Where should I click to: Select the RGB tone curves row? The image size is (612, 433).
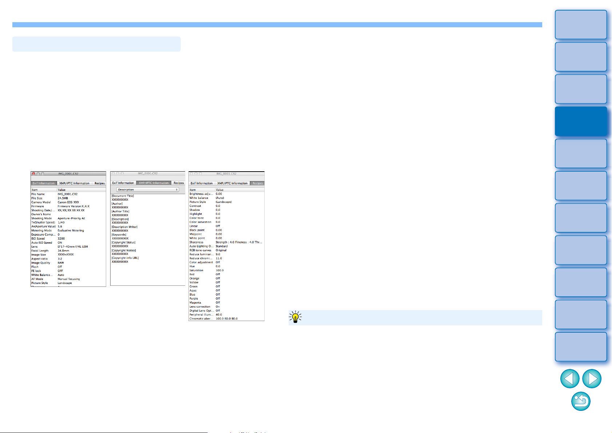[x=227, y=250]
